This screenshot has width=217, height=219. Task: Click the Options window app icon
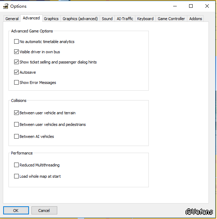click(6, 6)
